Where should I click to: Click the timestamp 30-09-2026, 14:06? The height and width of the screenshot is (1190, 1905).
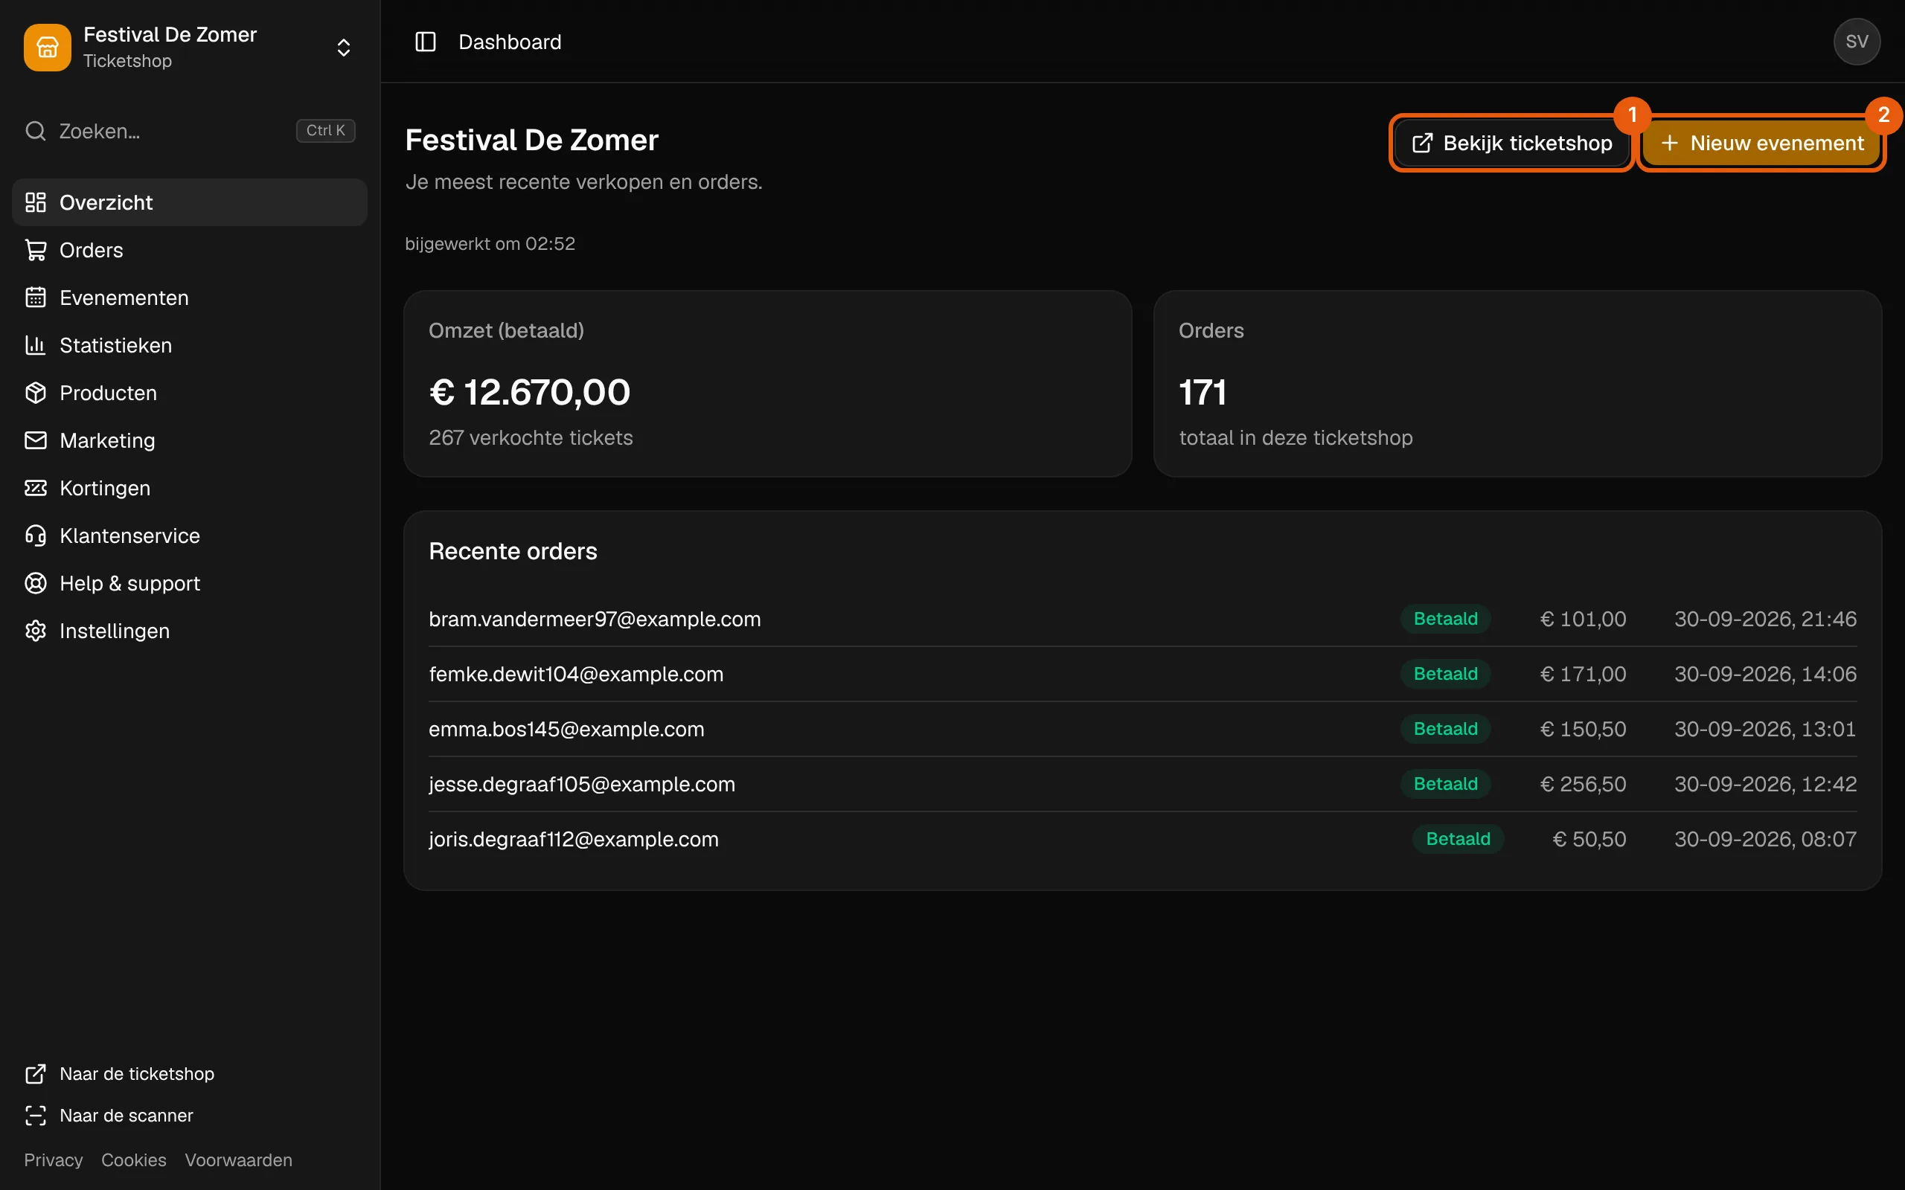tap(1765, 674)
